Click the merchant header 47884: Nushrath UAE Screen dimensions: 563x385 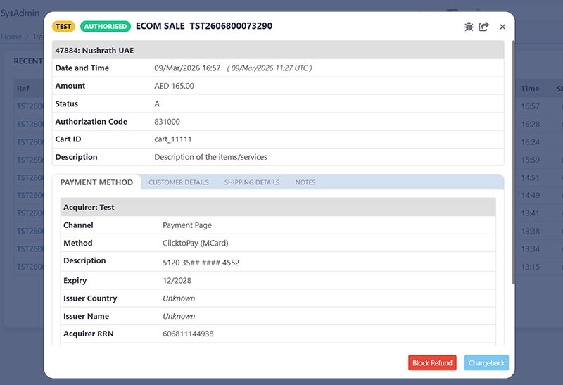tap(94, 51)
